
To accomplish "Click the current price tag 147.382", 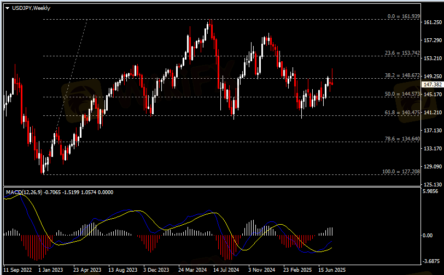I will tap(432, 85).
